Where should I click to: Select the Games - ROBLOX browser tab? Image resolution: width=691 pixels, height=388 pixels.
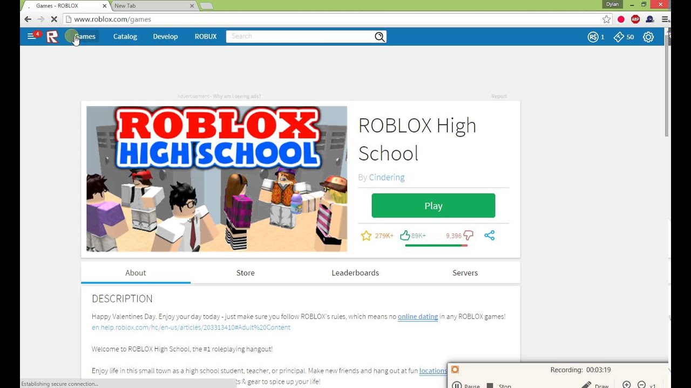tap(65, 6)
